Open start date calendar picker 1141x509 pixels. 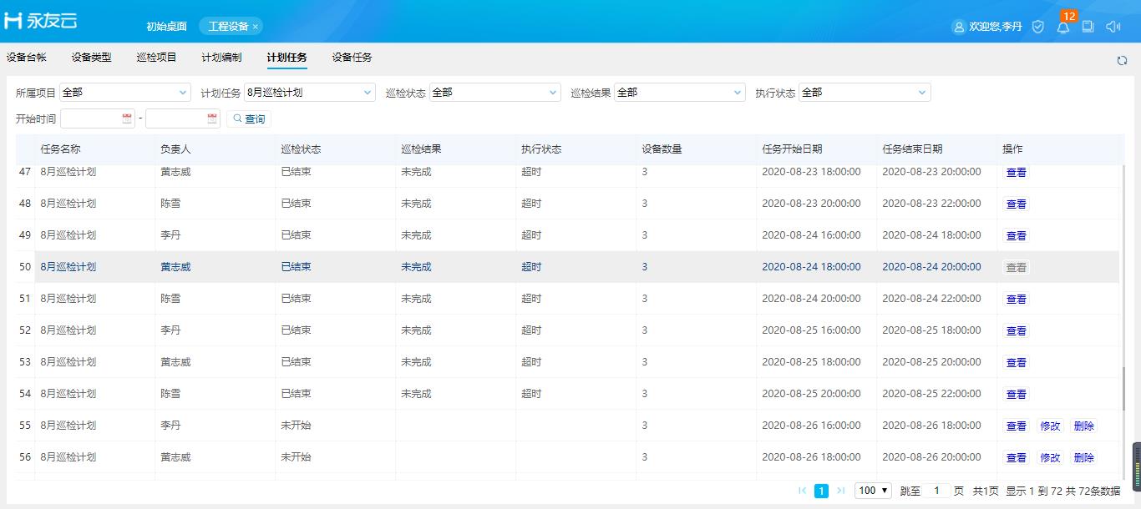[x=127, y=119]
